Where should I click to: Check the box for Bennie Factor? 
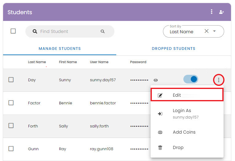point(11,103)
